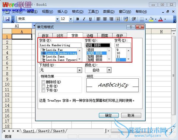178x140 pixels.
Task: Click the 取消 button
Action: pyautogui.click(x=131, y=115)
